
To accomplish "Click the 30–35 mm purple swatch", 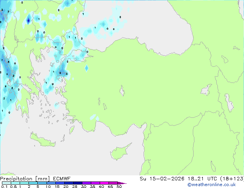I will pos(86,183).
